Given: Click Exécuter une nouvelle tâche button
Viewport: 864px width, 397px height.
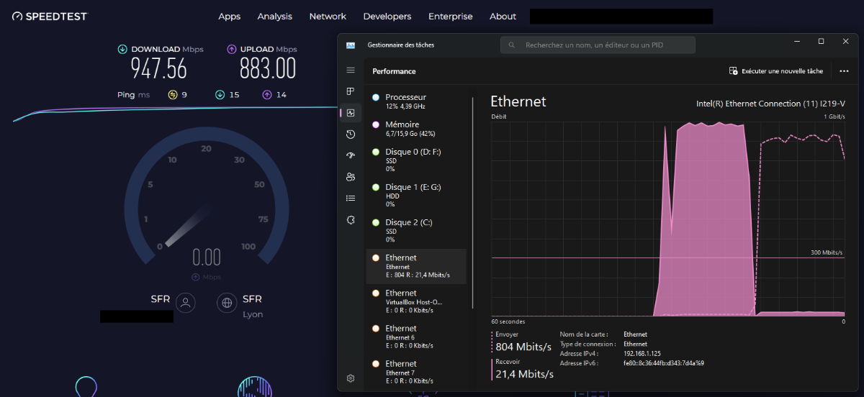Looking at the screenshot, I should click(775, 71).
